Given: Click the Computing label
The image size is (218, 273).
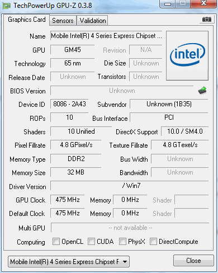Looking at the screenshot, I should (31, 242).
